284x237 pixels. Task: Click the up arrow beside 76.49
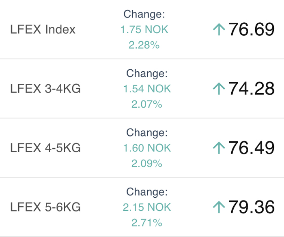tap(219, 148)
